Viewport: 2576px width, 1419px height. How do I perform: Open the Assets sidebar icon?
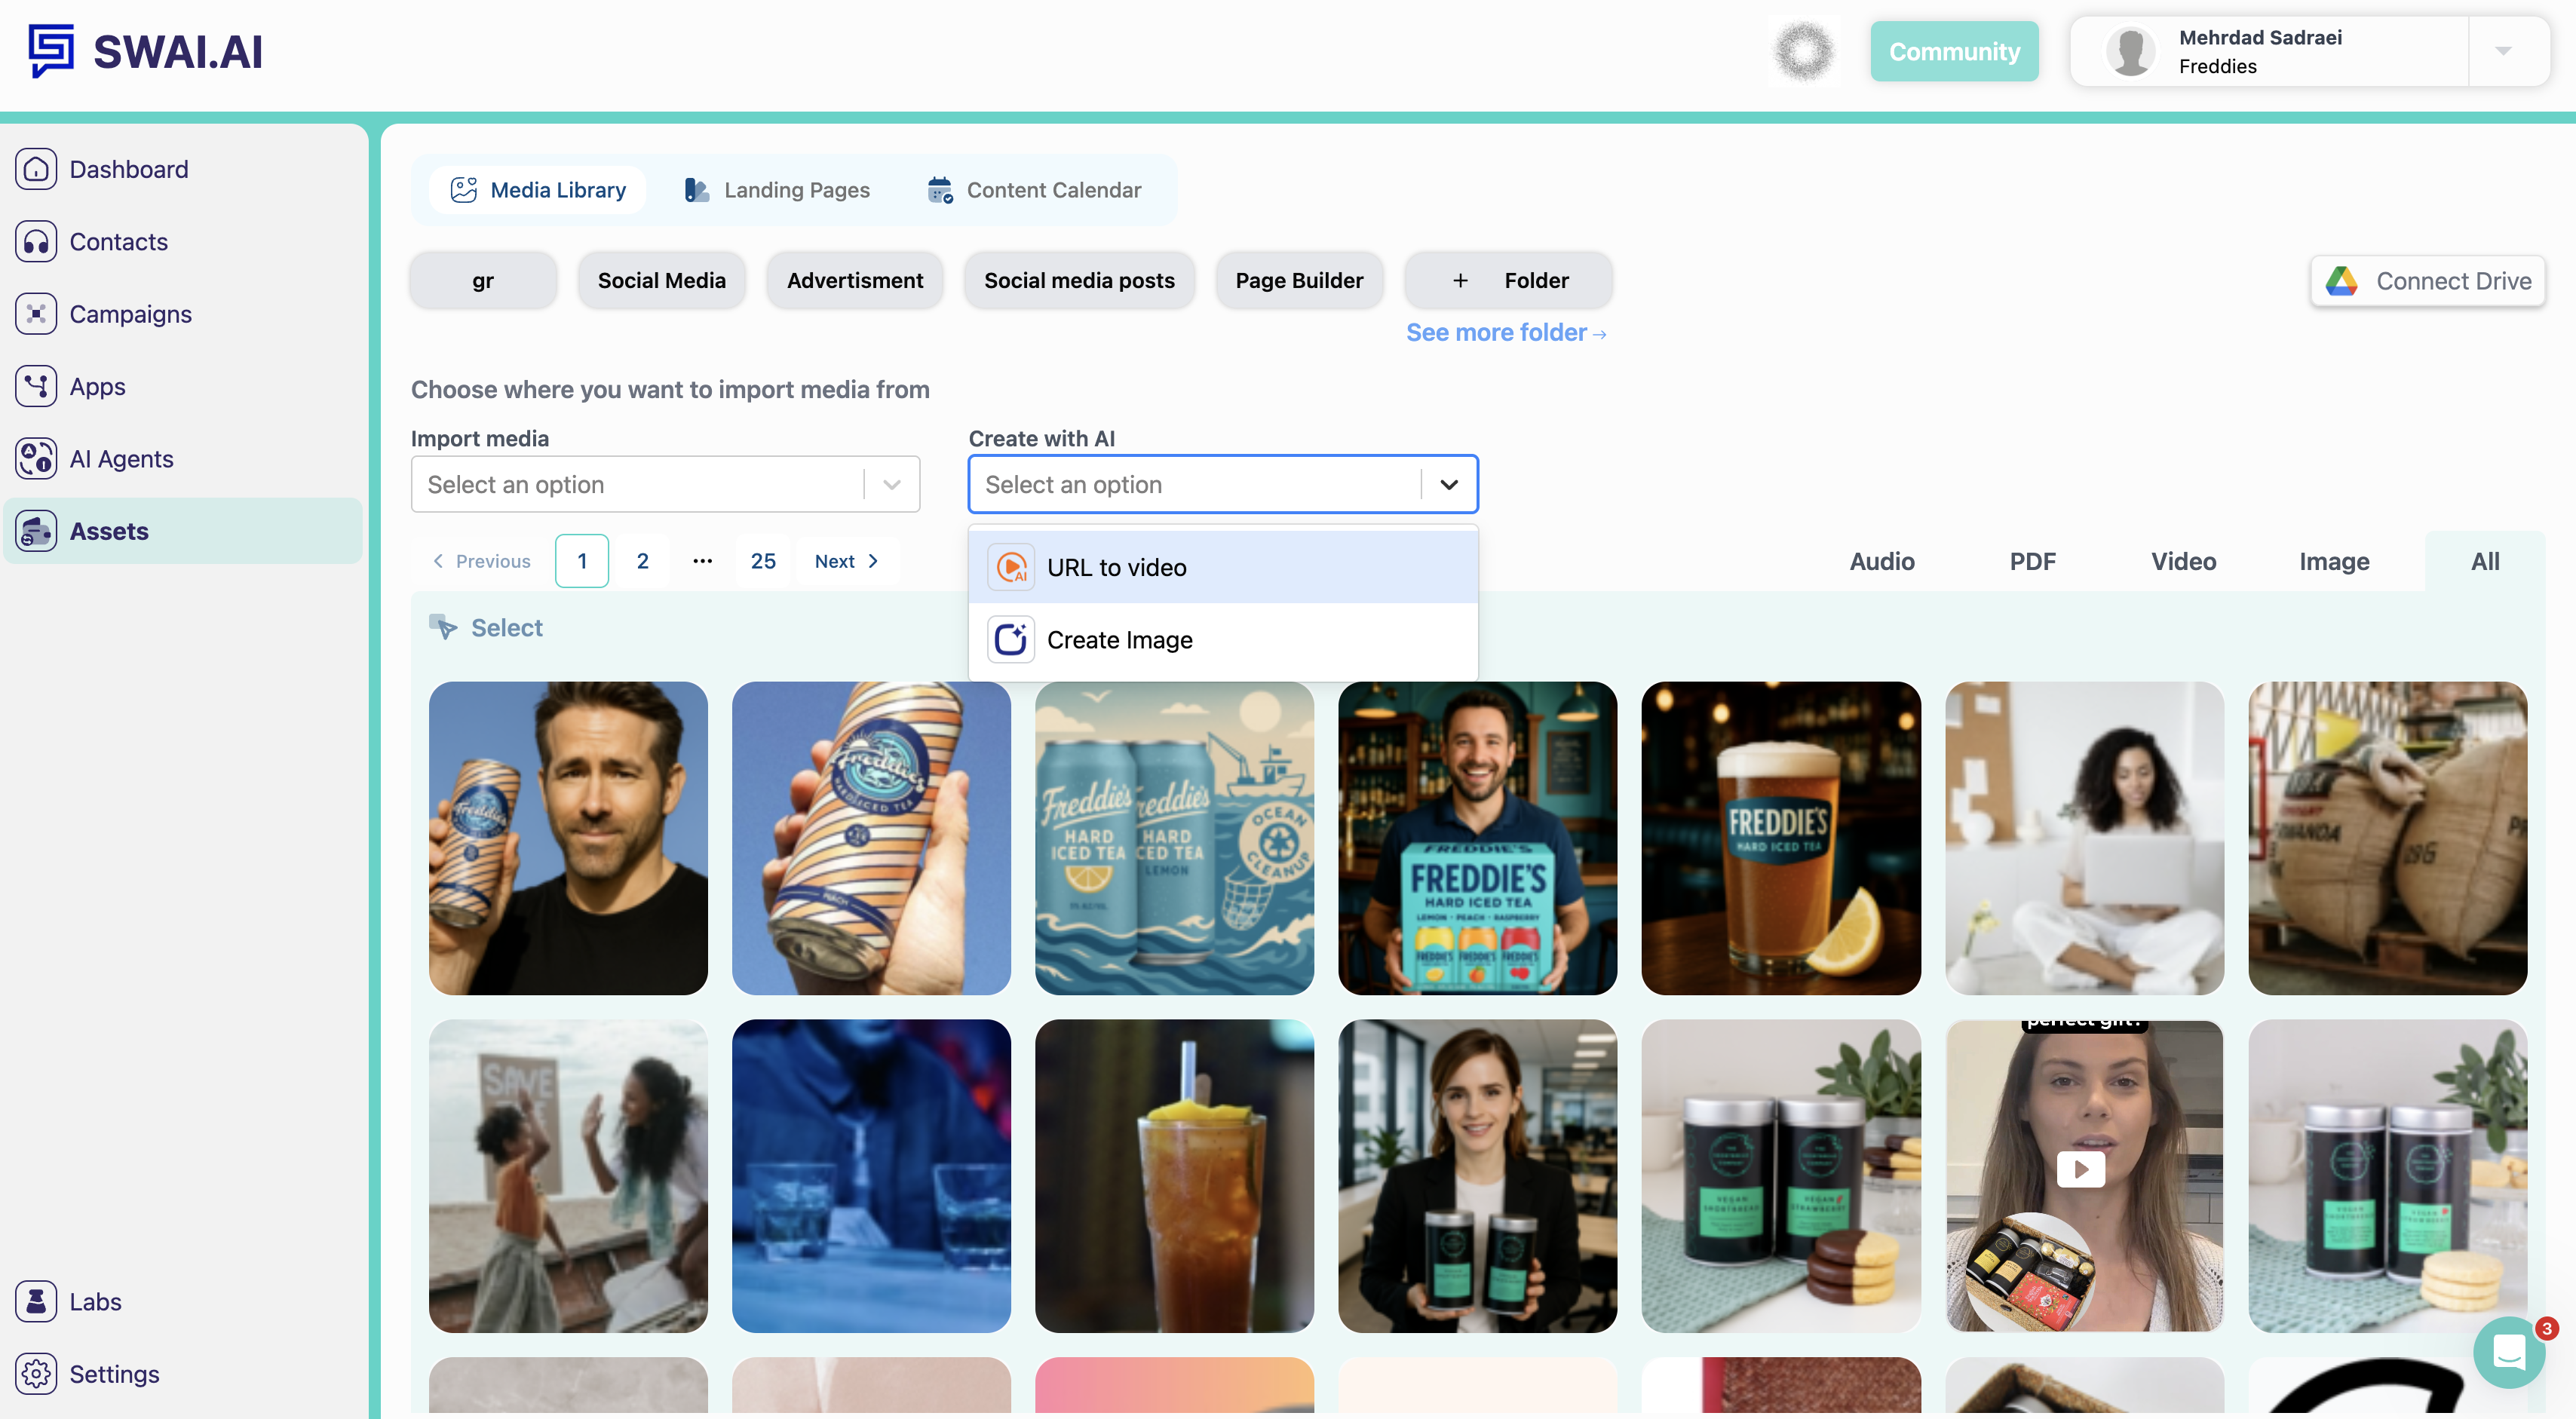point(36,531)
